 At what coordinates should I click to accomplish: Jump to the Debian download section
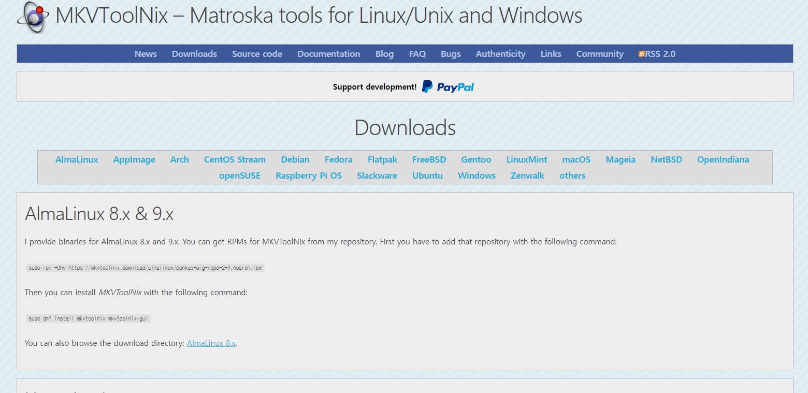(x=295, y=159)
